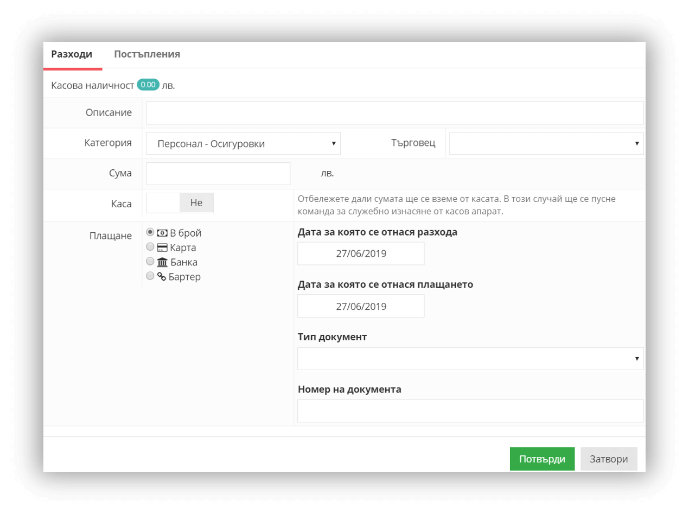
Task: Pick the Бартер payment option
Action: point(150,276)
